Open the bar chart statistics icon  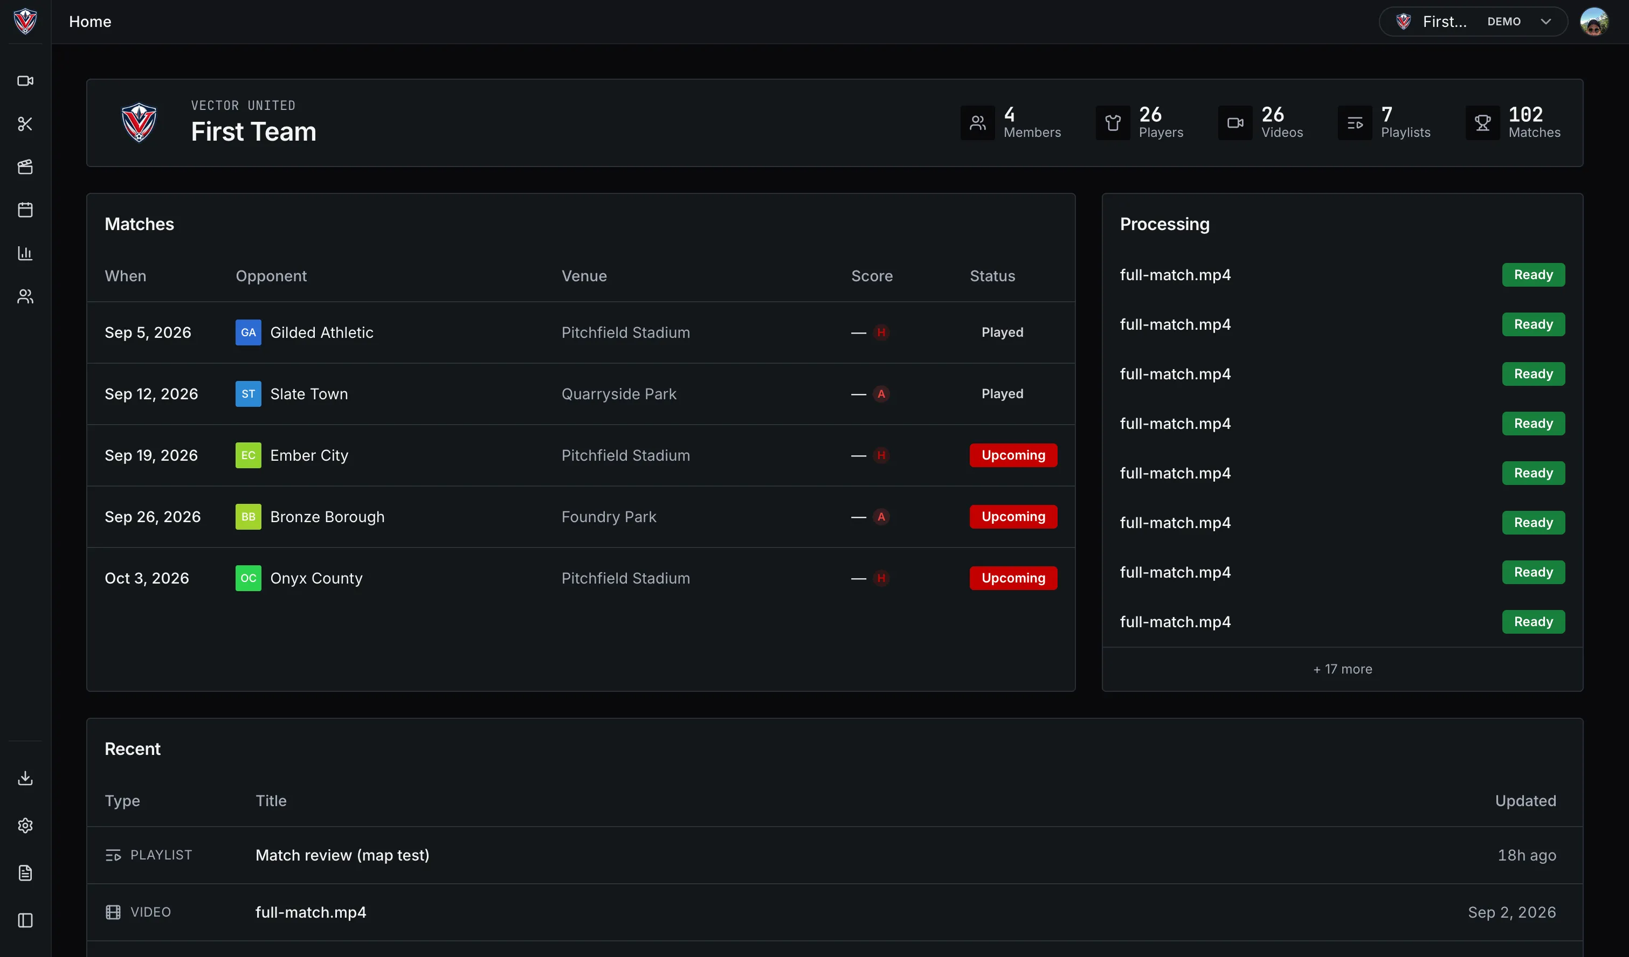point(25,253)
